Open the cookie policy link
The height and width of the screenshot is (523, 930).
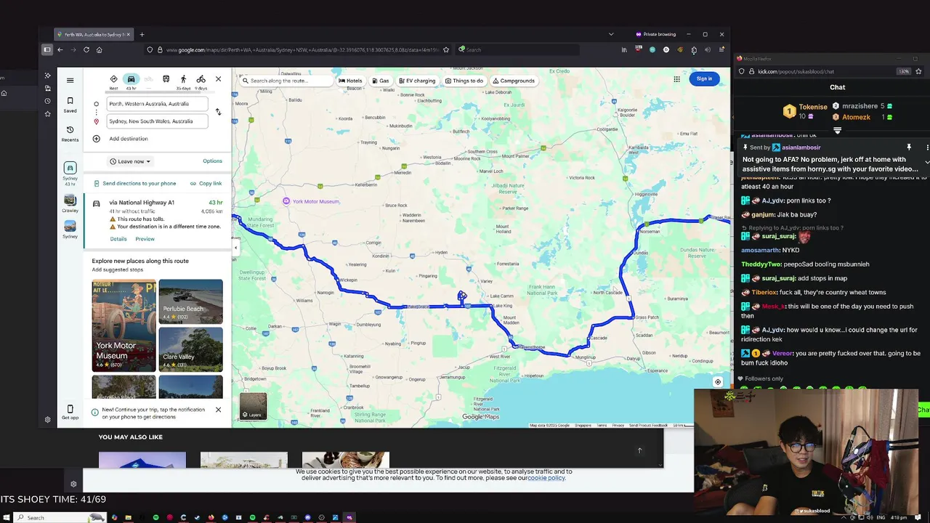546,478
